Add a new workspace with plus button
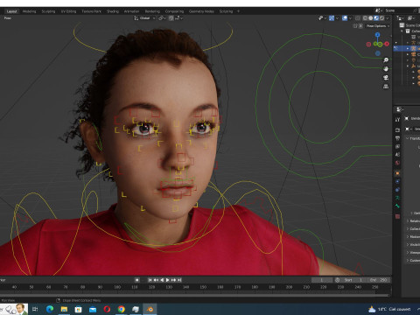Viewport: 420px width, 315px height. coord(238,11)
